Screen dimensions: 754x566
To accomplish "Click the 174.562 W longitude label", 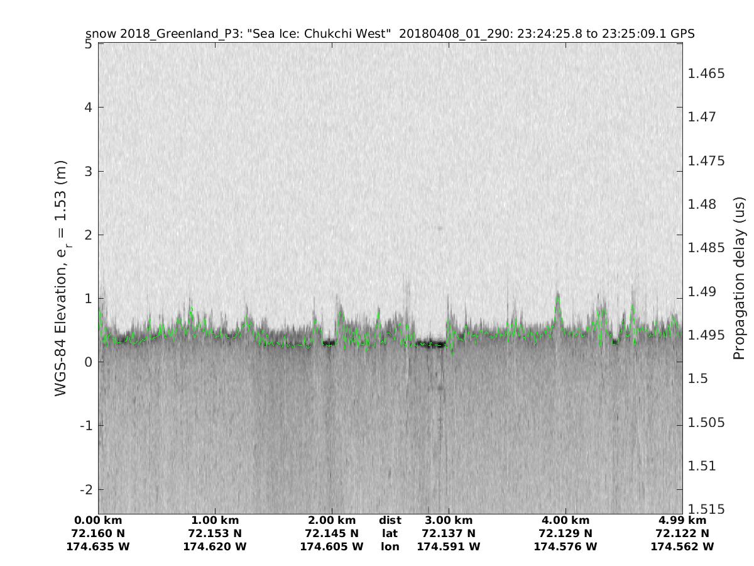I will pyautogui.click(x=682, y=547).
